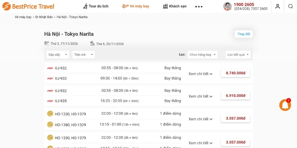Viewport: 297px width, 148px height.
Task: Click the hotel building icon
Action: [165, 6]
